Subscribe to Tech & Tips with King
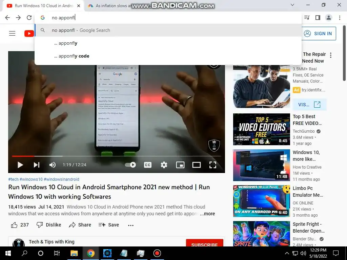The width and height of the screenshot is (347, 260). coord(204,243)
